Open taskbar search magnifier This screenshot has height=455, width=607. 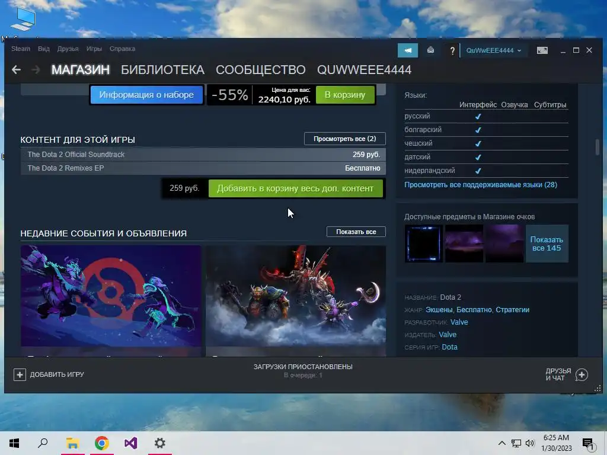coord(43,443)
